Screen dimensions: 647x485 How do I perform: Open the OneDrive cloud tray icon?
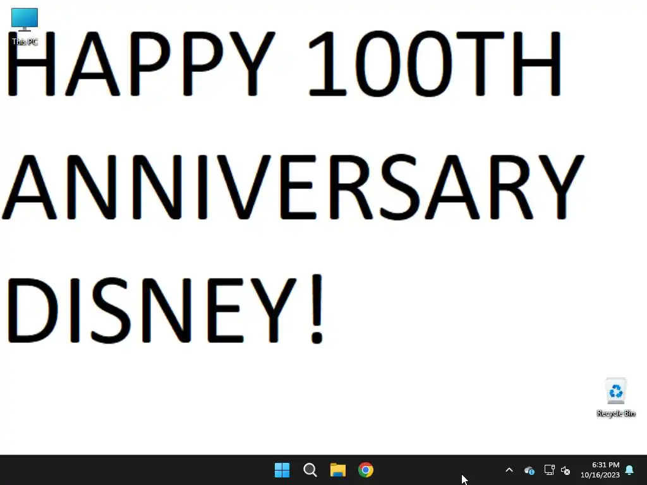coord(529,470)
